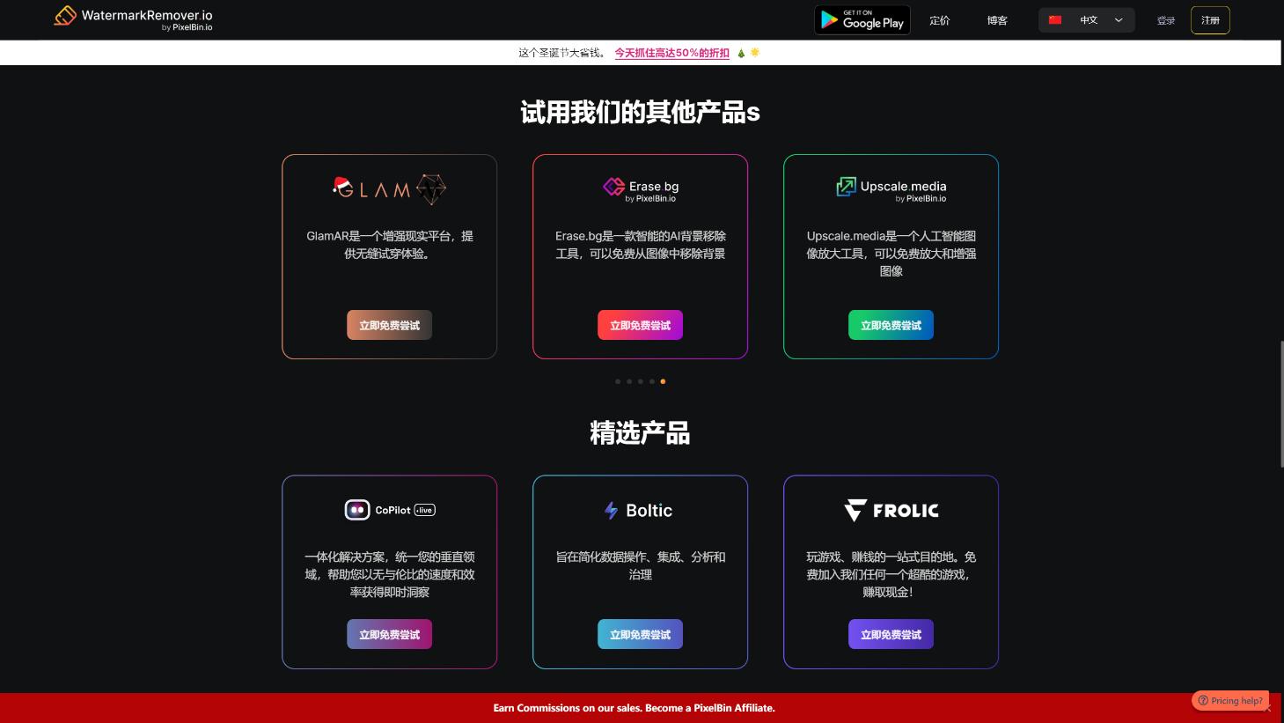Open the CoPilot live logo icon
Screen dimensions: 1284x723
(356, 510)
